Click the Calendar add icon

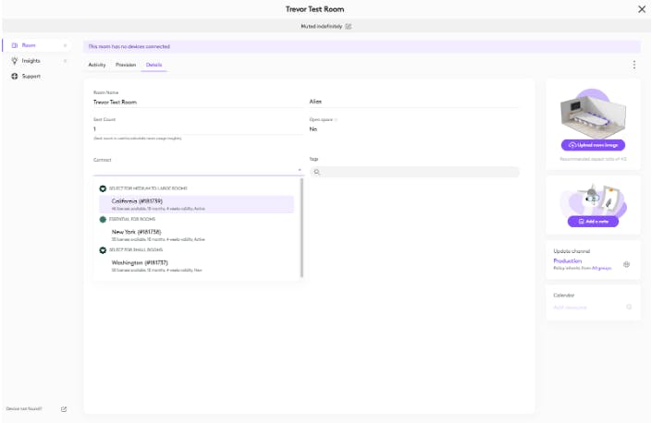pos(629,308)
